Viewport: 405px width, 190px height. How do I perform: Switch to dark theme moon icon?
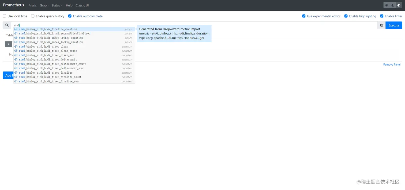(393, 5)
